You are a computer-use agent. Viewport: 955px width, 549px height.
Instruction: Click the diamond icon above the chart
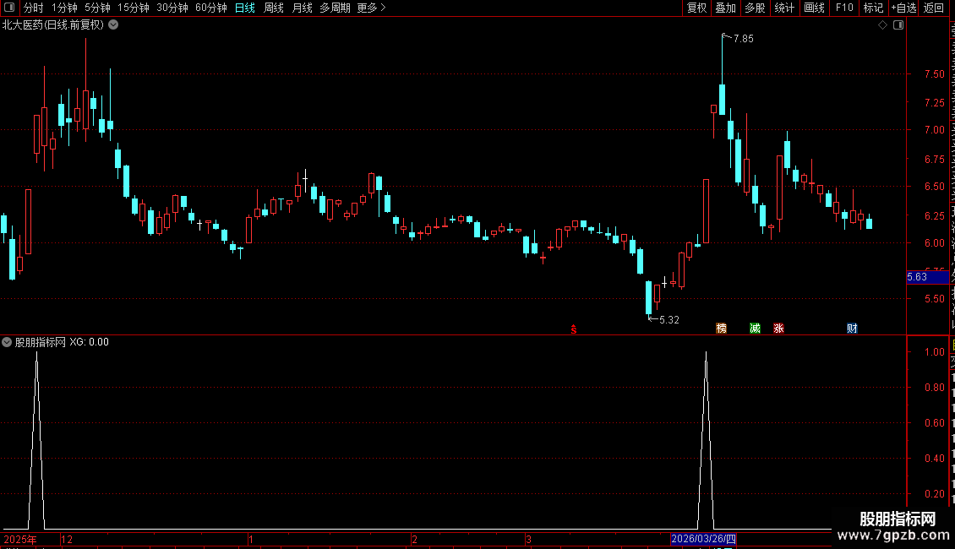882,25
